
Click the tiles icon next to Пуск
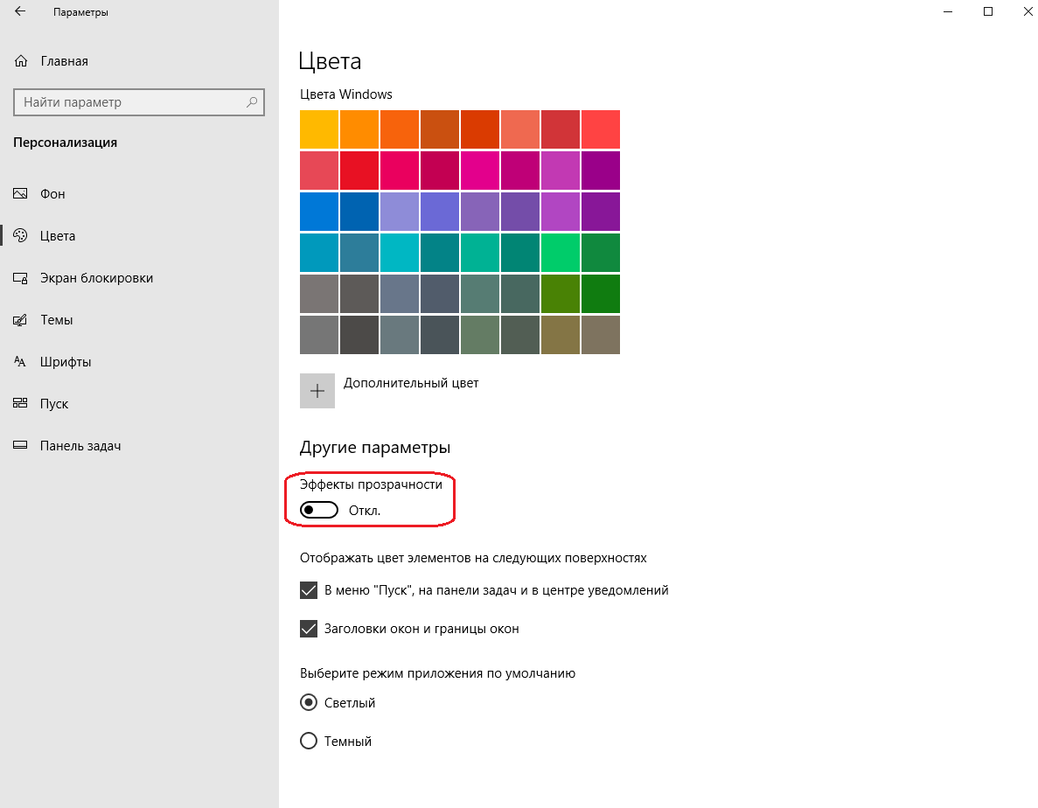click(x=20, y=403)
